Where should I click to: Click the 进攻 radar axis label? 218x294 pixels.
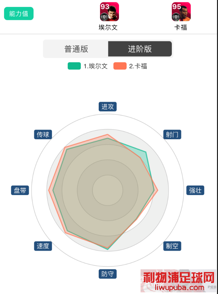108,107
